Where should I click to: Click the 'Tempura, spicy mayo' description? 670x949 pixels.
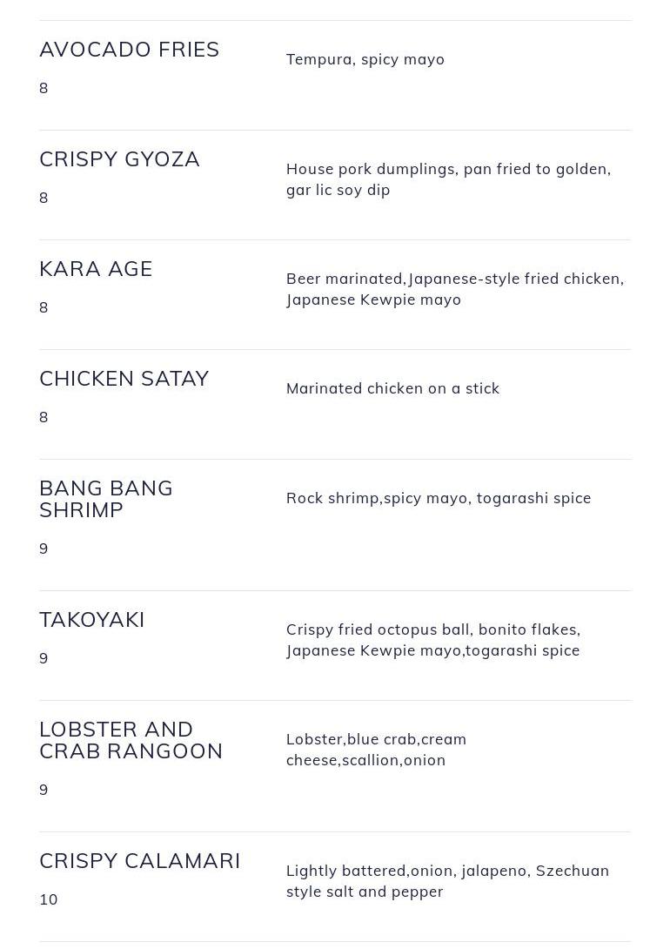point(365,59)
